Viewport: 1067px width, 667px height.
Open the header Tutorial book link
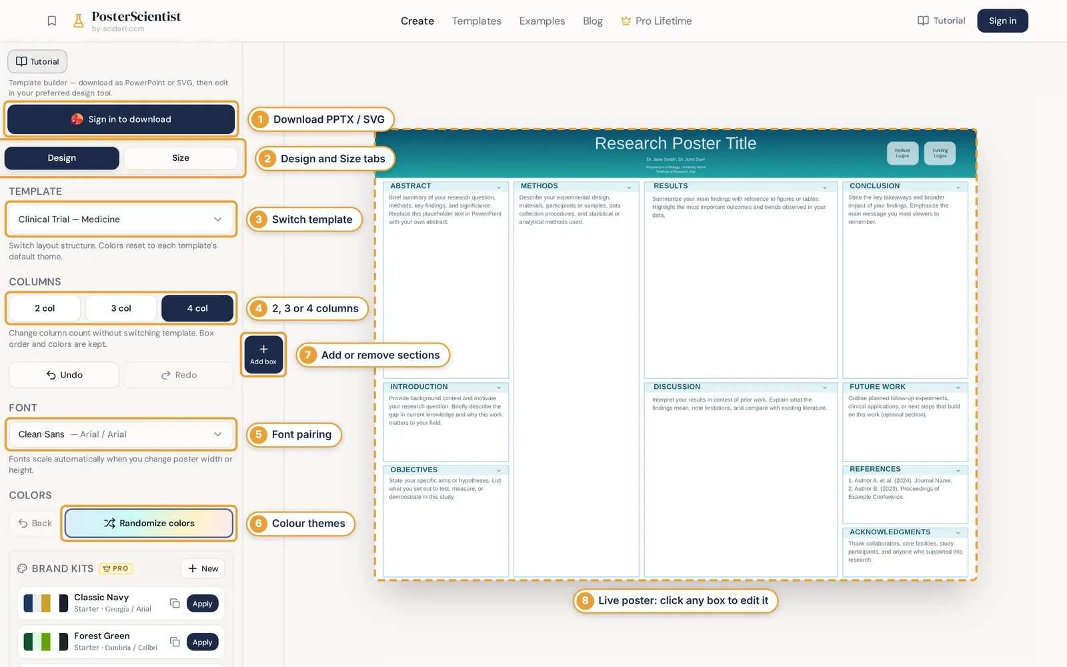click(x=941, y=21)
